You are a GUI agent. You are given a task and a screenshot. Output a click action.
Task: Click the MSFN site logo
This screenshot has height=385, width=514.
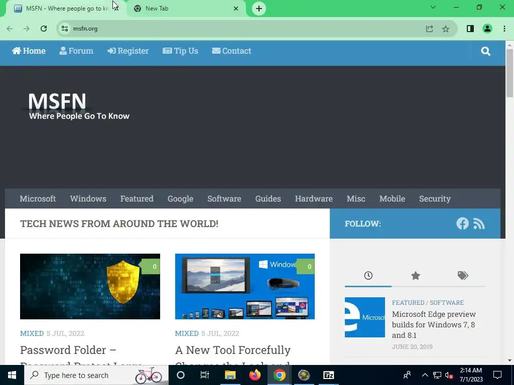pos(79,106)
